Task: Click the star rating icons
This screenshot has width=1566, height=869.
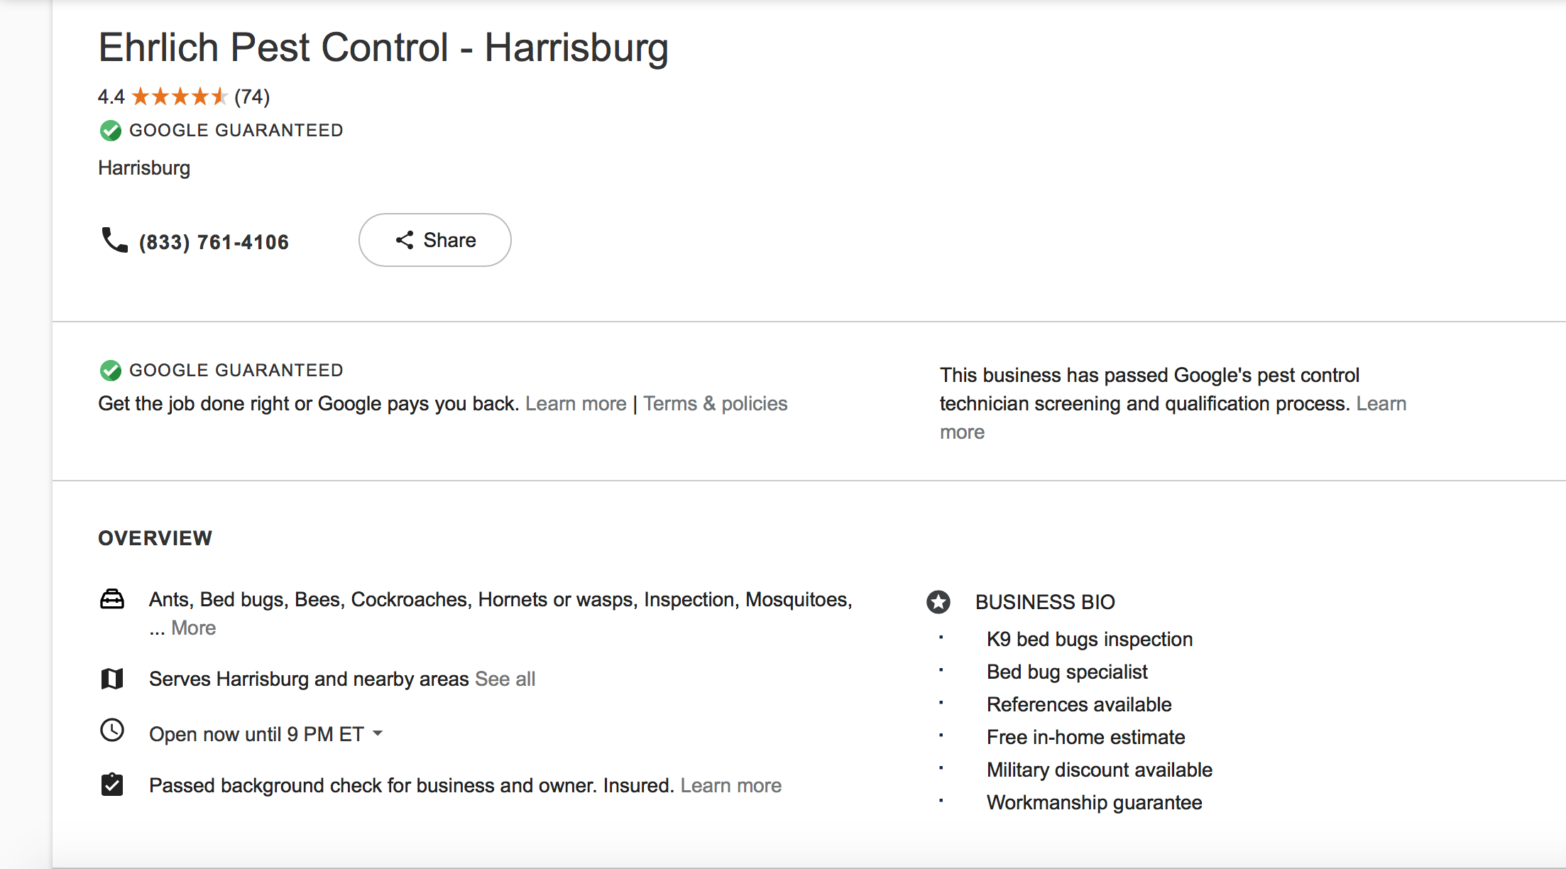Action: [x=179, y=96]
